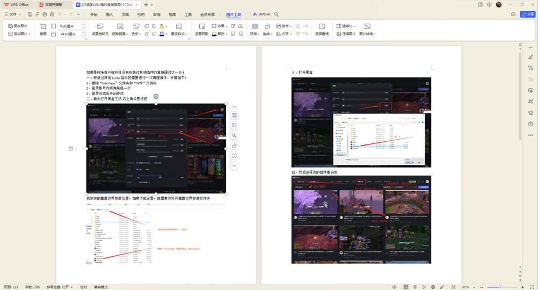The image size is (538, 290).
Task: Click the WPS AI button
Action: tap(261, 15)
